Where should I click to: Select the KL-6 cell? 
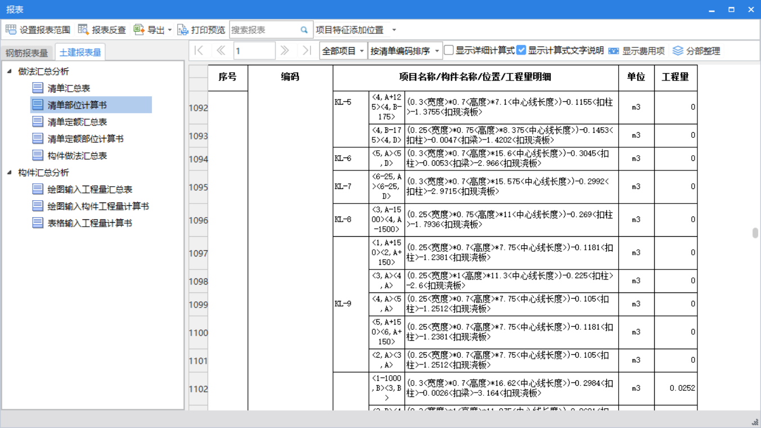point(351,159)
